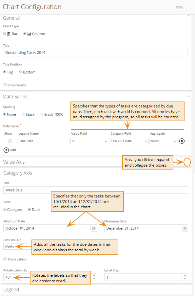Select the Column chart type radio

pos(25,34)
